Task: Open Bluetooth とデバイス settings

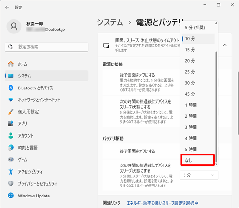Action: [x=46, y=88]
